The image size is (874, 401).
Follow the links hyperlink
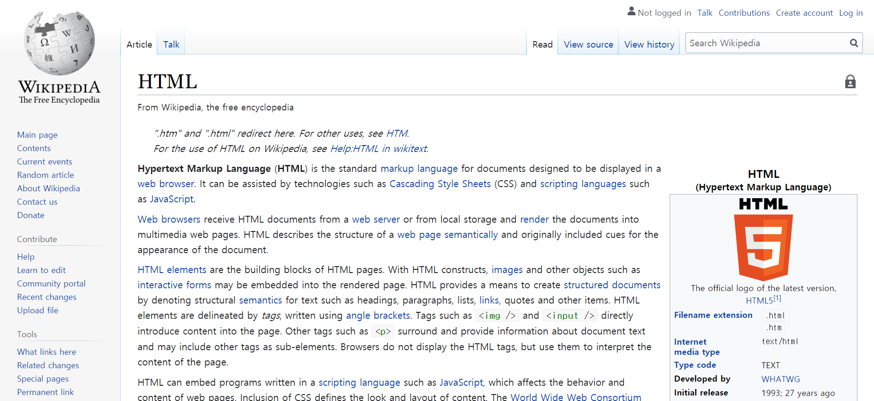pos(489,300)
